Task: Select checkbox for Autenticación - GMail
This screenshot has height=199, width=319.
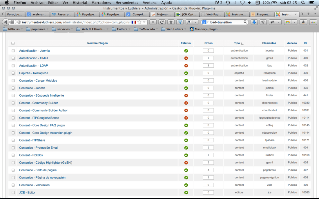Action: 13,58
